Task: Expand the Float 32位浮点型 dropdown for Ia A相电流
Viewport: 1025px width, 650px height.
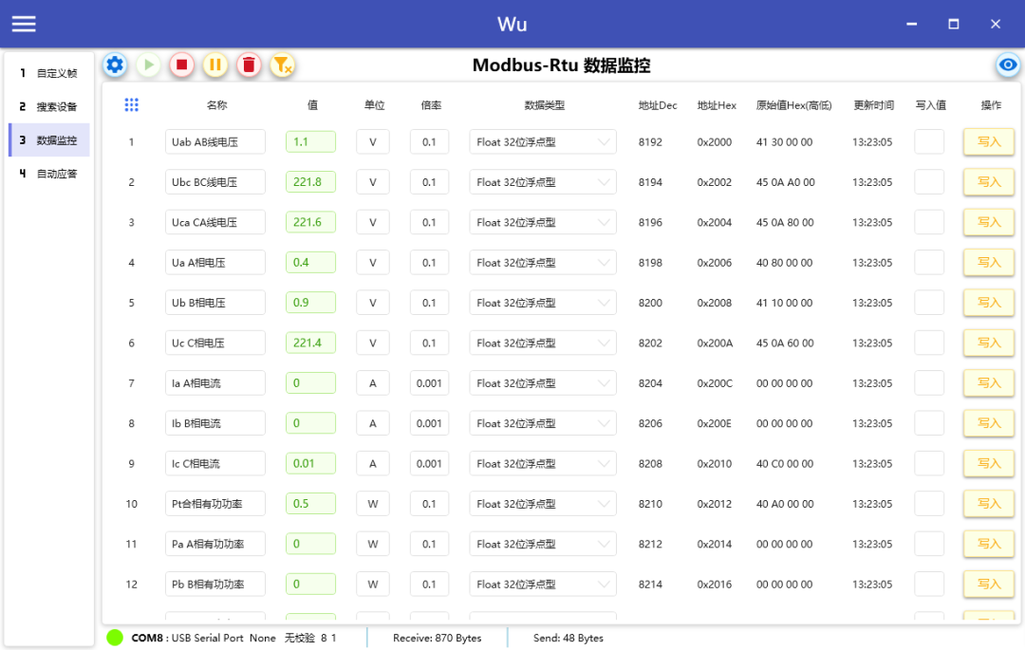Action: click(x=542, y=382)
